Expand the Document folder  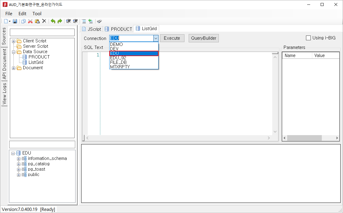pyautogui.click(x=13, y=68)
